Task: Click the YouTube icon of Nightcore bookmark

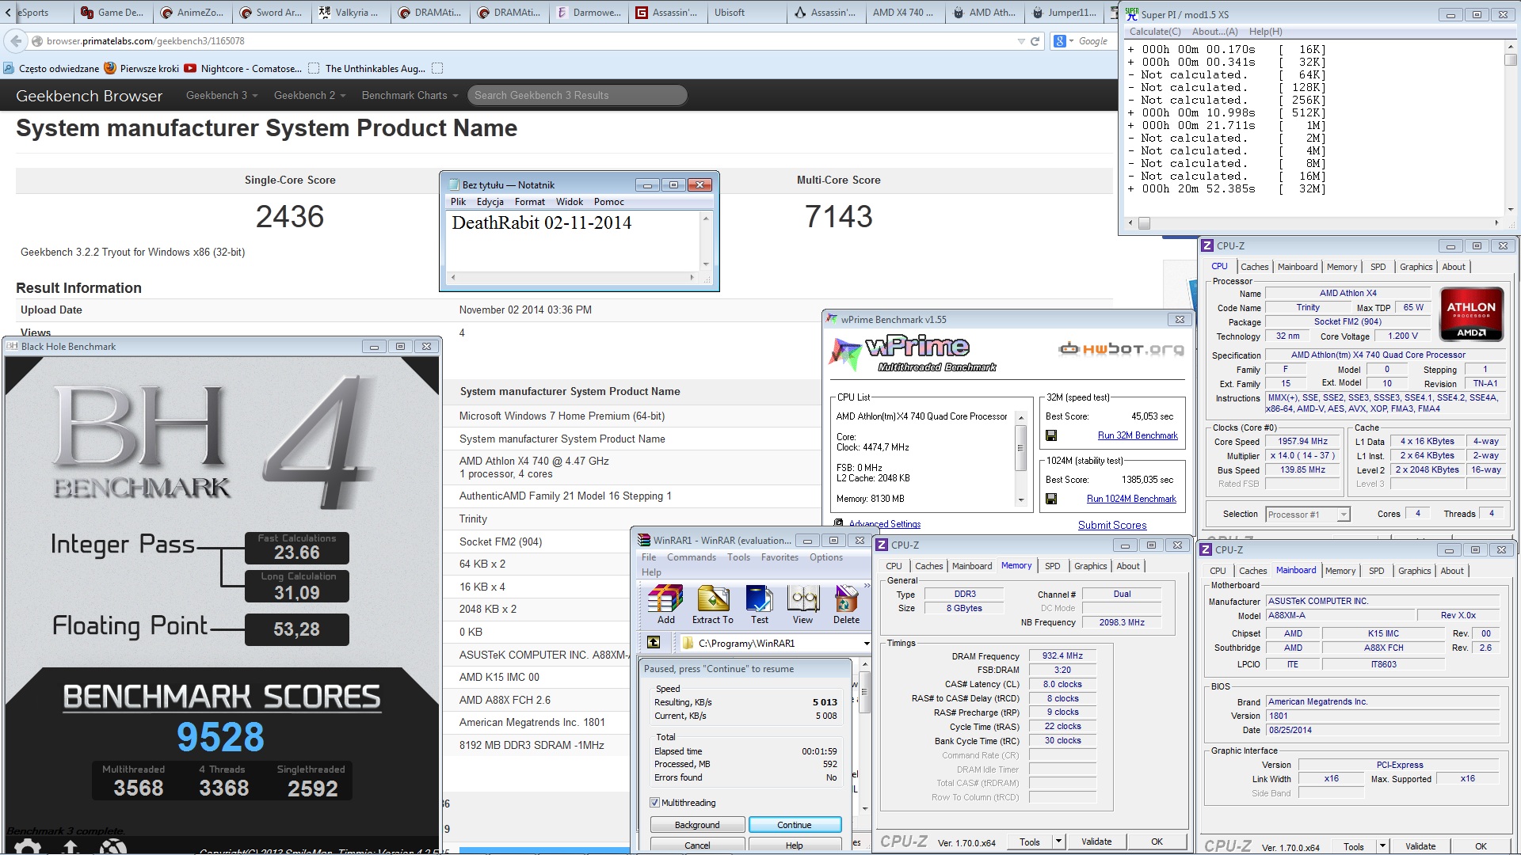Action: [x=190, y=68]
